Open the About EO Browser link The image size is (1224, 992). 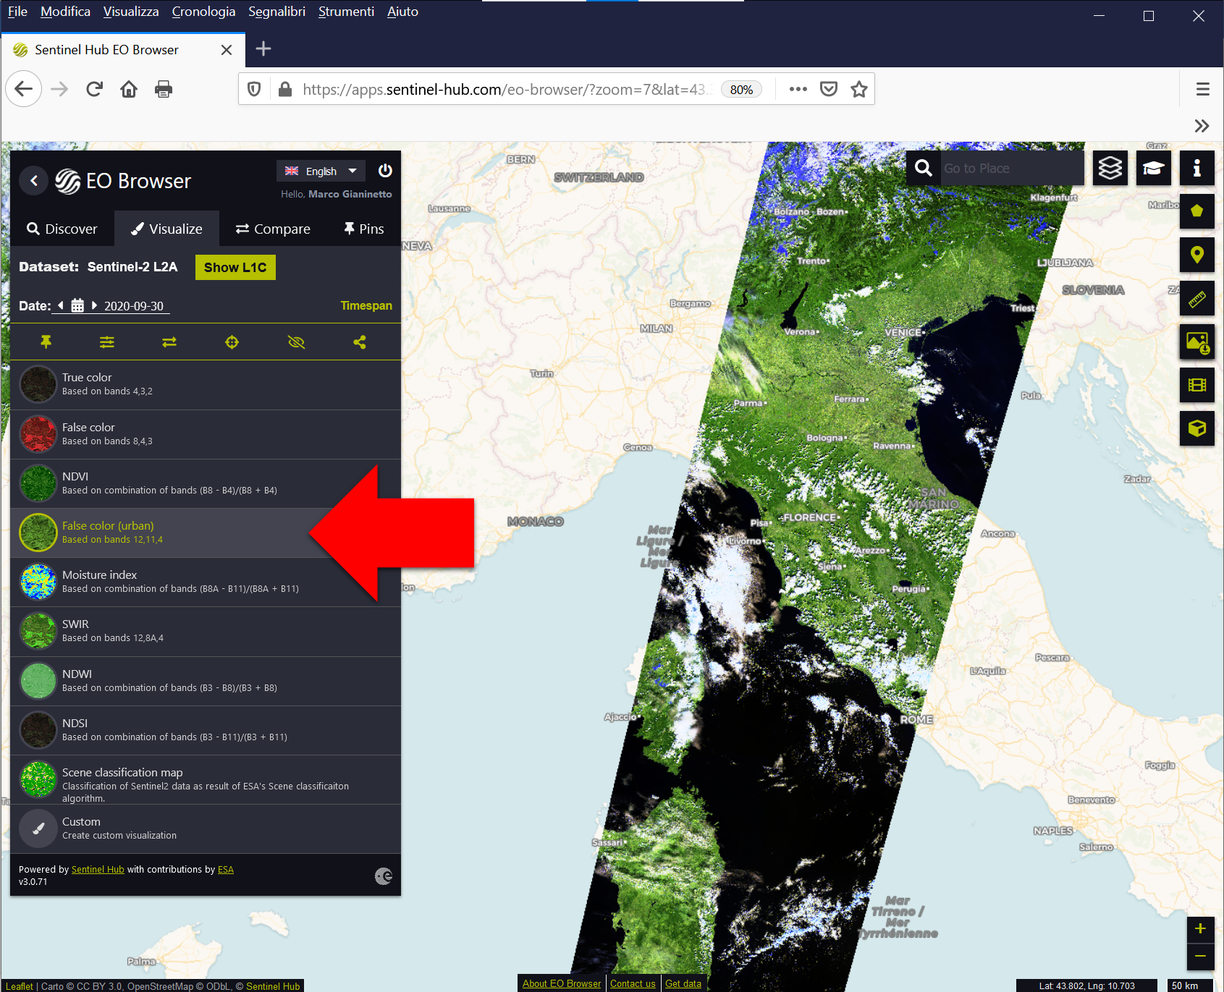[562, 983]
